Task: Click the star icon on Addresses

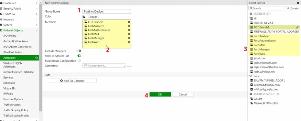Action: [x=37, y=58]
